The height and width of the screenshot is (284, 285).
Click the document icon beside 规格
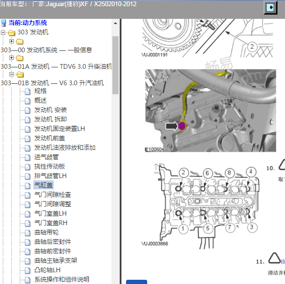click(28, 91)
